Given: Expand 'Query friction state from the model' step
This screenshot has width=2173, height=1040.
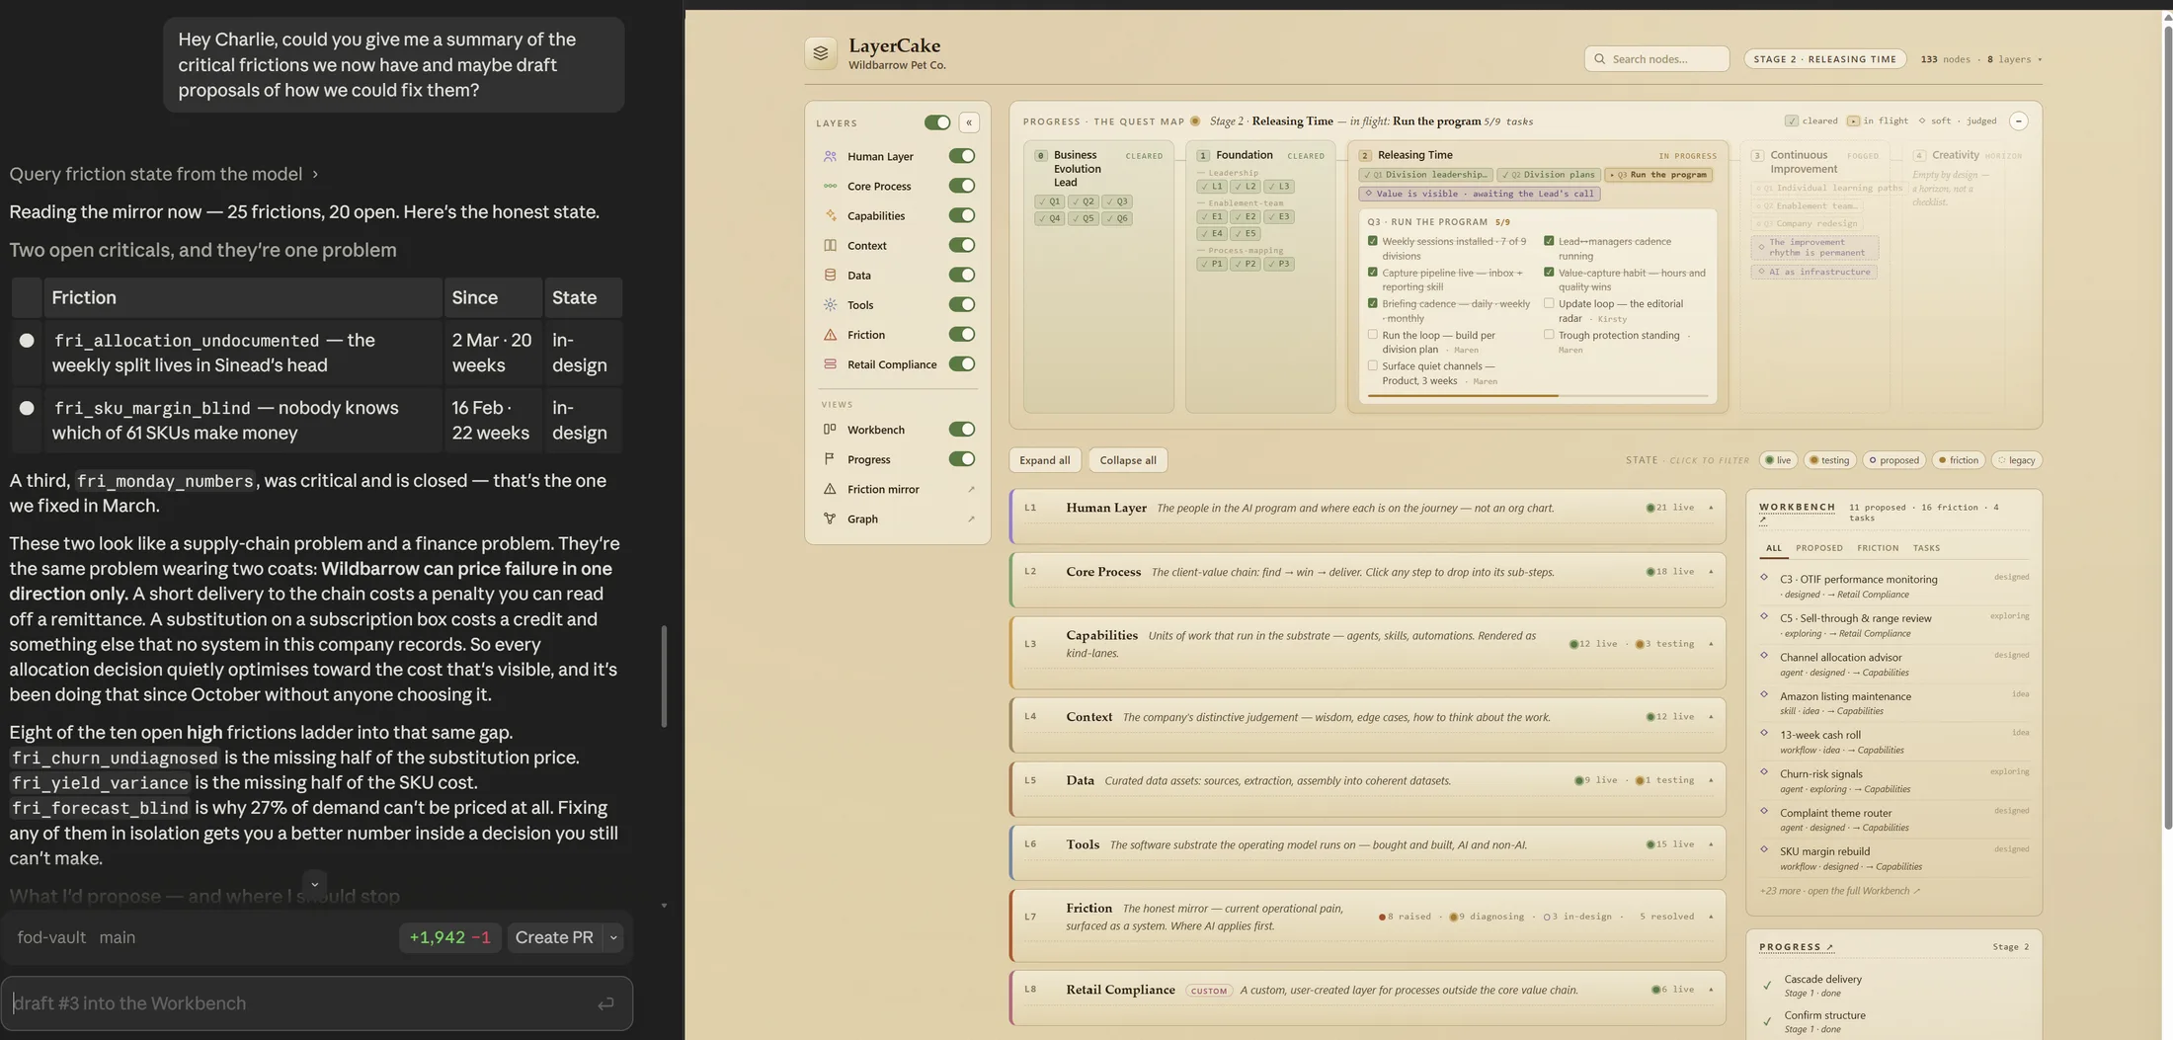Looking at the screenshot, I should pos(164,174).
